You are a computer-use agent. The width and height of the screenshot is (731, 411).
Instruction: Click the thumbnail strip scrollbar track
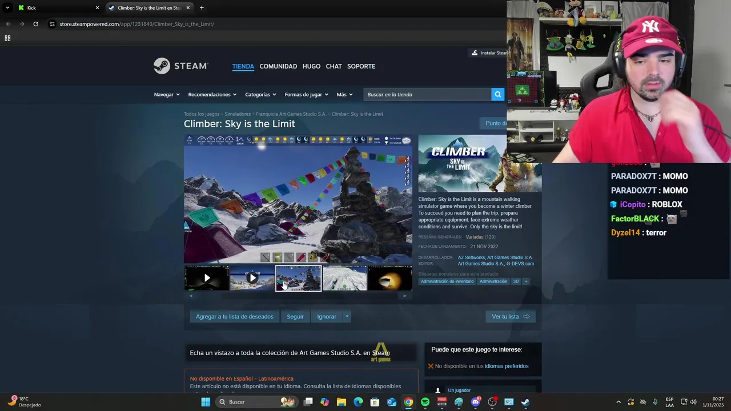(298, 296)
